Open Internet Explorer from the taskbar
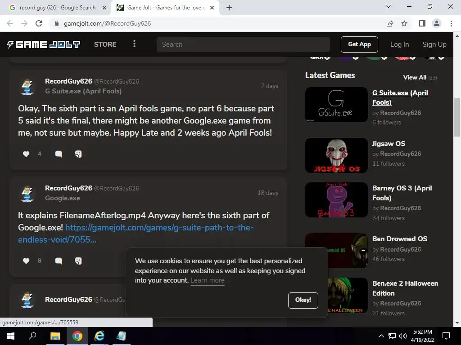 (99, 336)
